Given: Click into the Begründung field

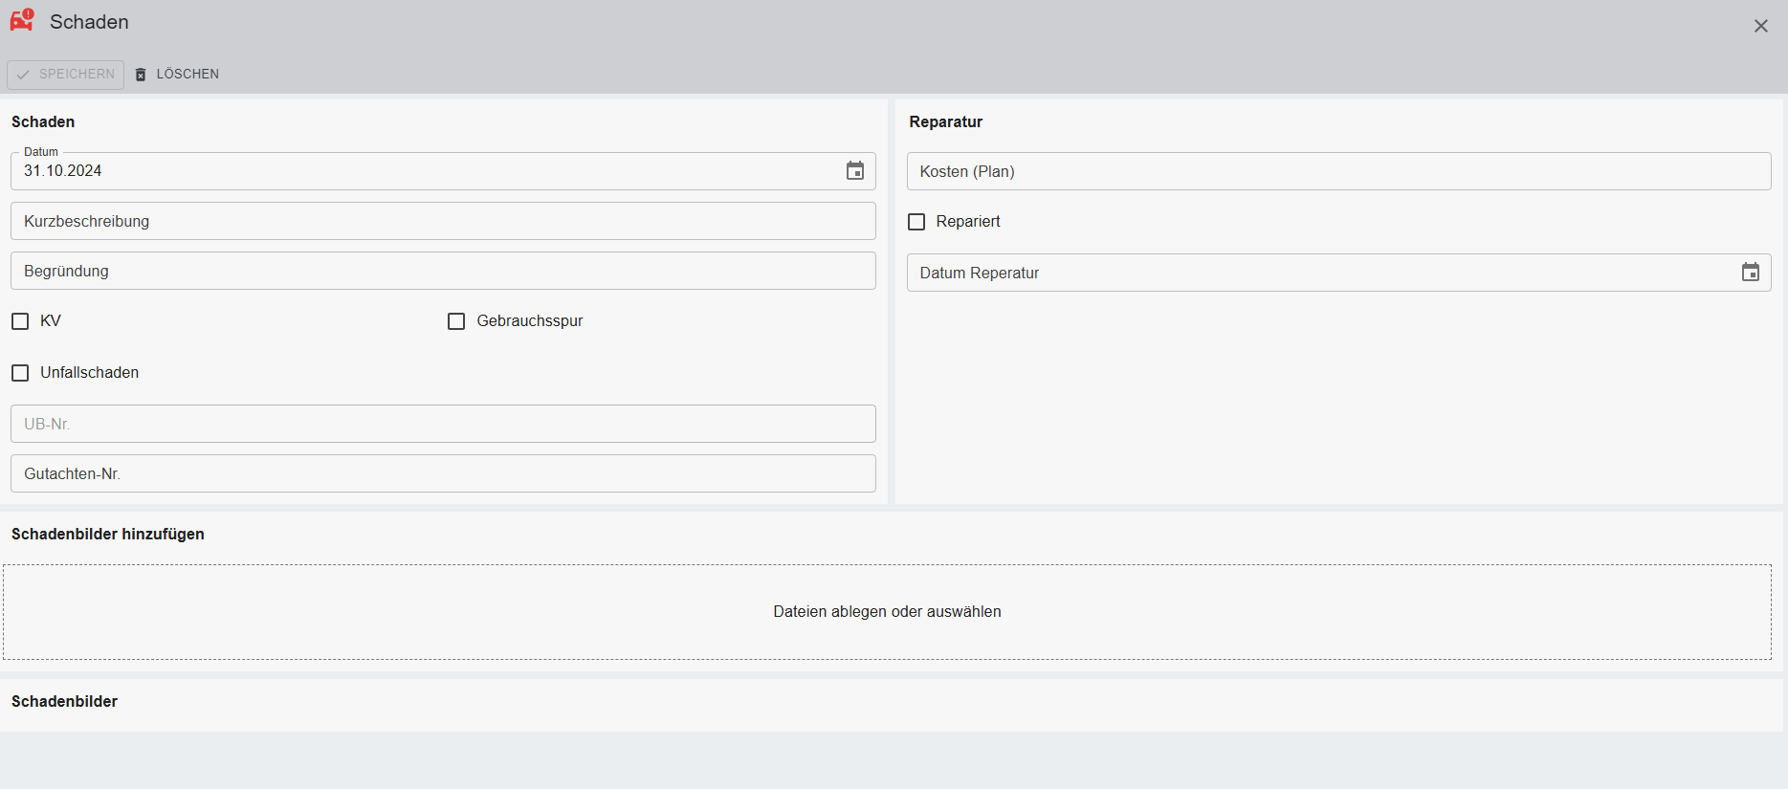Looking at the screenshot, I should click(442, 271).
